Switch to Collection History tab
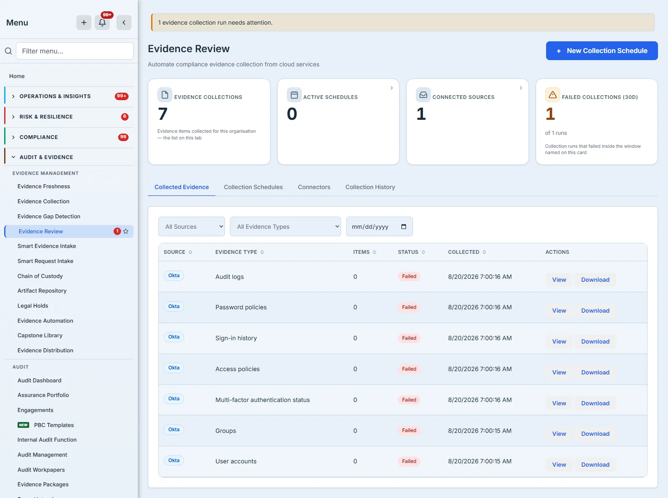 tap(370, 187)
